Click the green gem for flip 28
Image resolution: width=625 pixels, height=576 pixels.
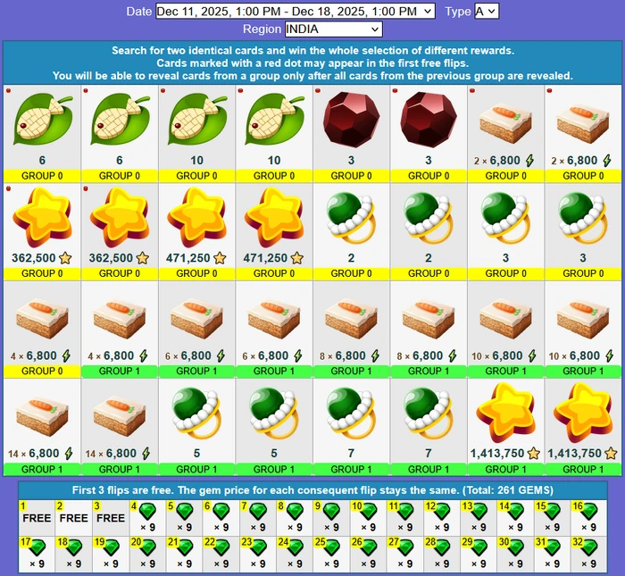[x=442, y=548]
